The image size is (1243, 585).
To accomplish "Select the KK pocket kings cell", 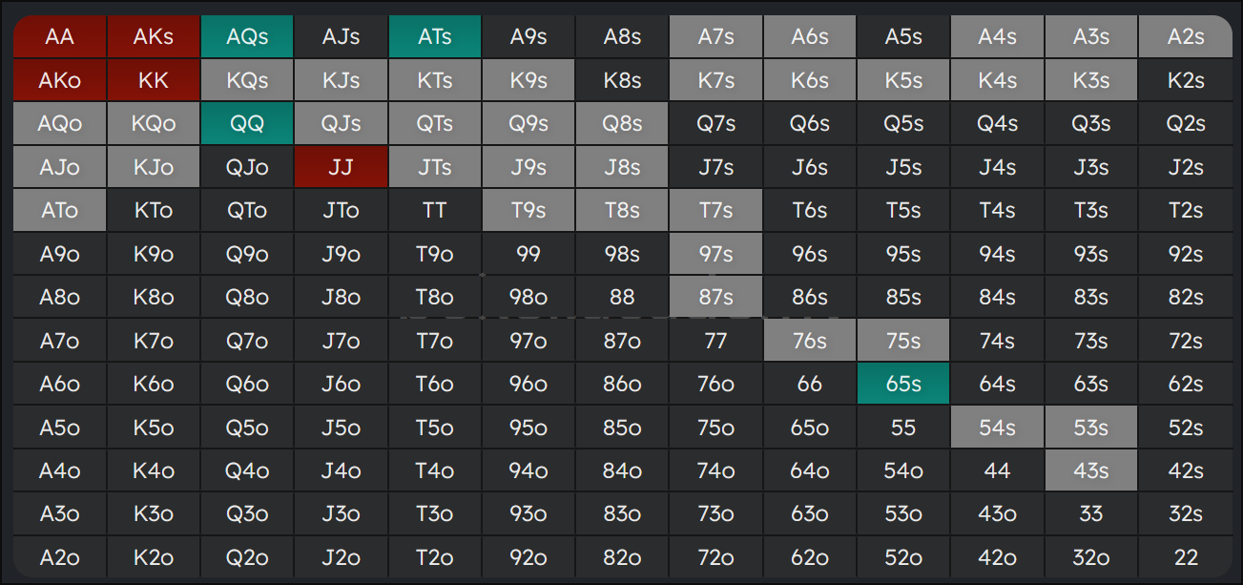I will [154, 80].
